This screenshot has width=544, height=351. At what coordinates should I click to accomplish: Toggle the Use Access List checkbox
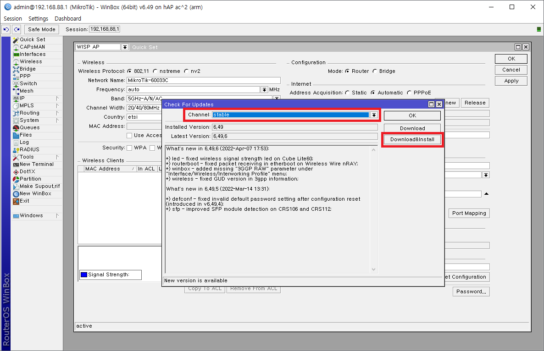tap(129, 136)
